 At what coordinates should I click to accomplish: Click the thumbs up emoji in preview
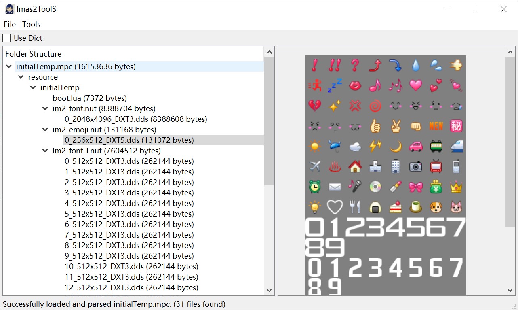(x=375, y=126)
